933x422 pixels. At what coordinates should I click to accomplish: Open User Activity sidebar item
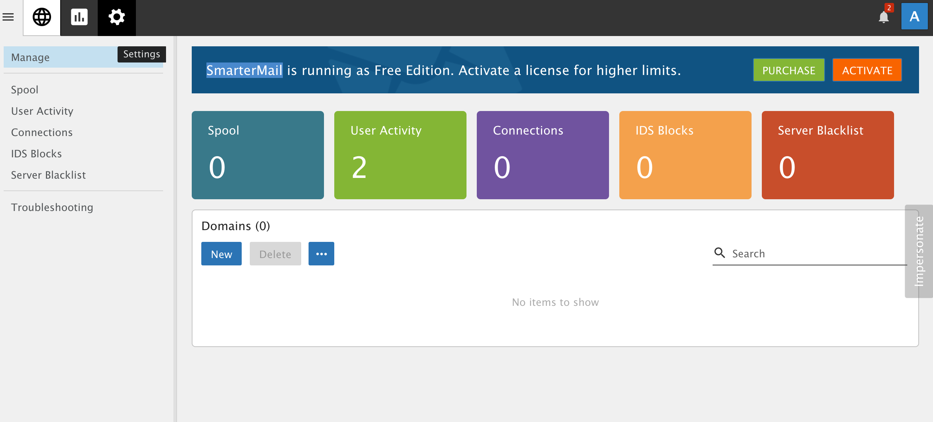[42, 111]
